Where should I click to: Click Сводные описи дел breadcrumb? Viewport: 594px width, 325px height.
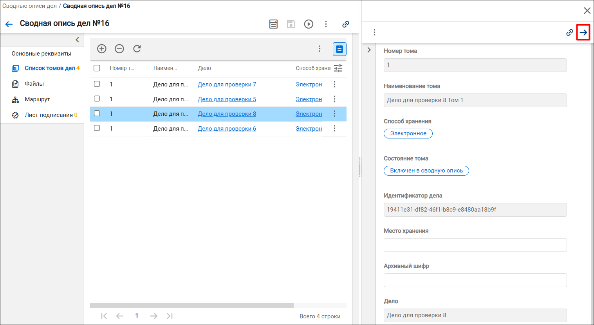click(x=29, y=6)
